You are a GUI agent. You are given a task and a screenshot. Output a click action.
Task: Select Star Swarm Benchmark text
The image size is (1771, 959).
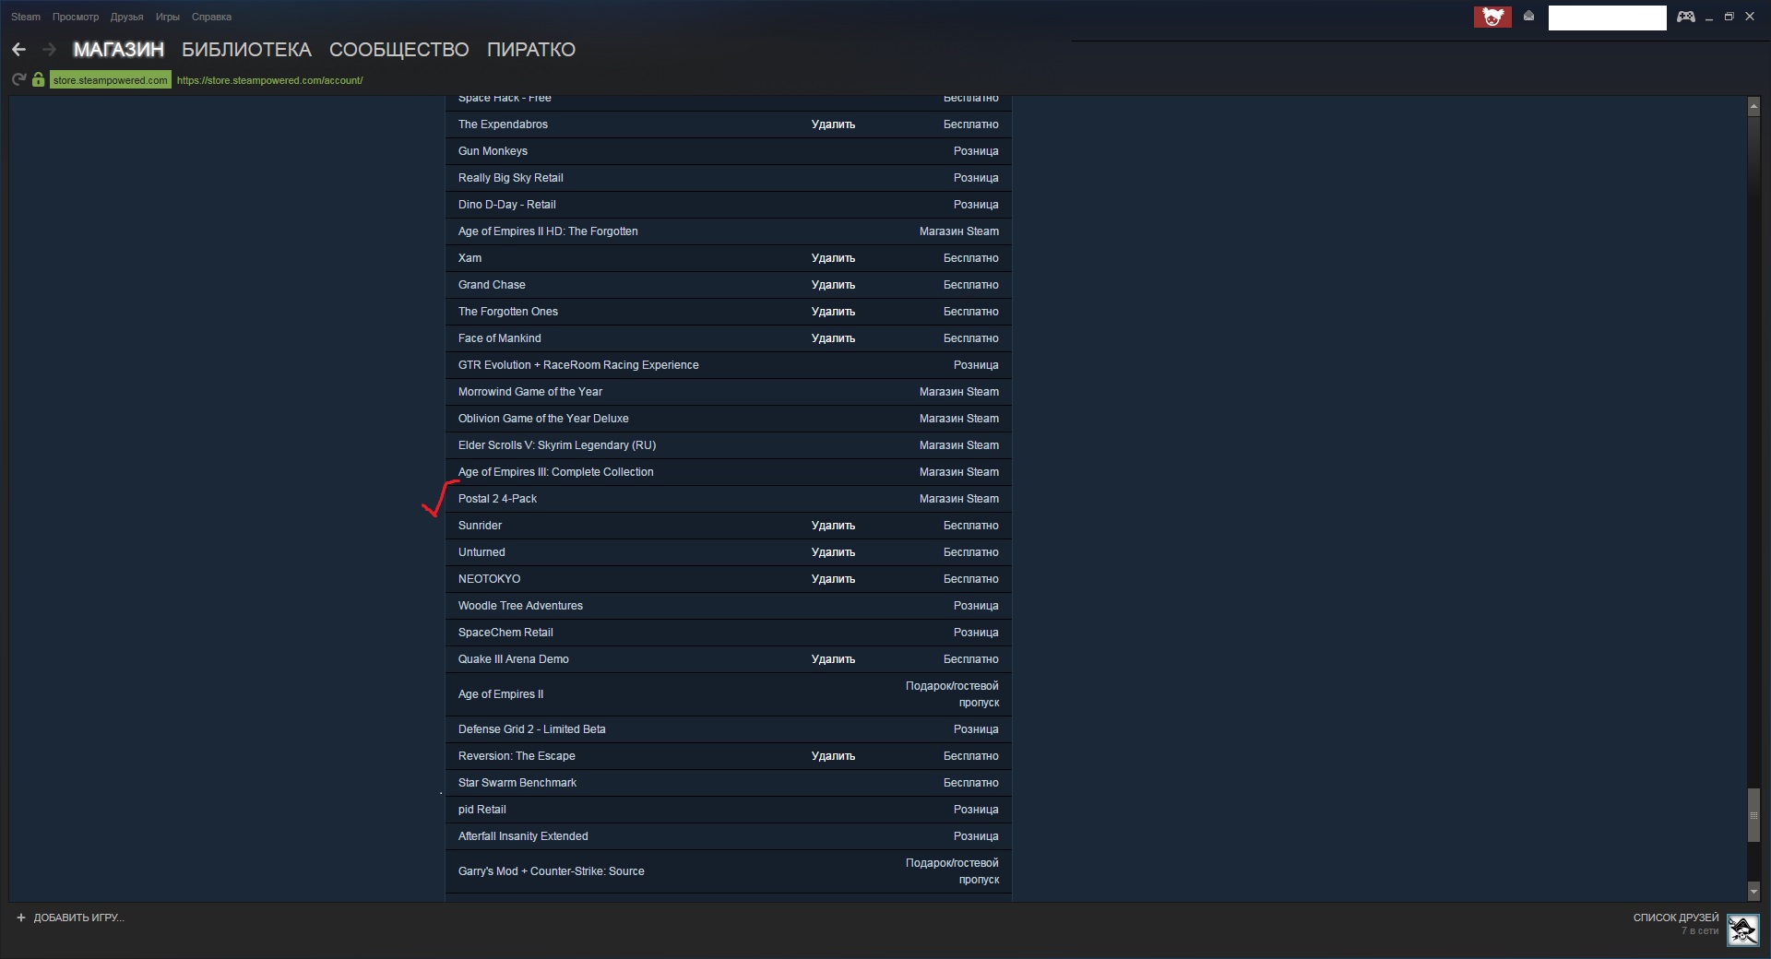pos(517,783)
